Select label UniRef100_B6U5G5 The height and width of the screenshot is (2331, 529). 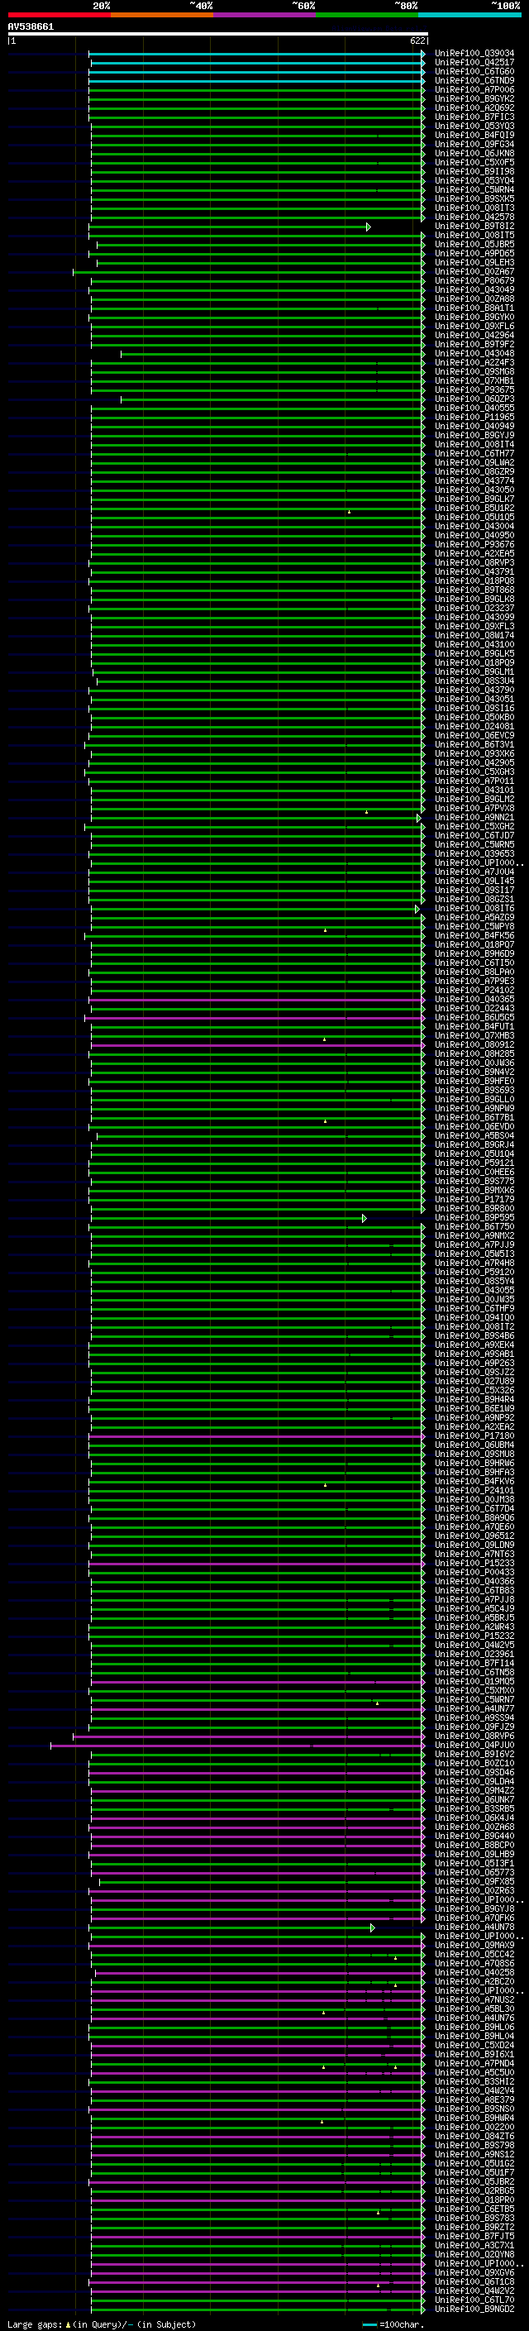(x=474, y=1018)
